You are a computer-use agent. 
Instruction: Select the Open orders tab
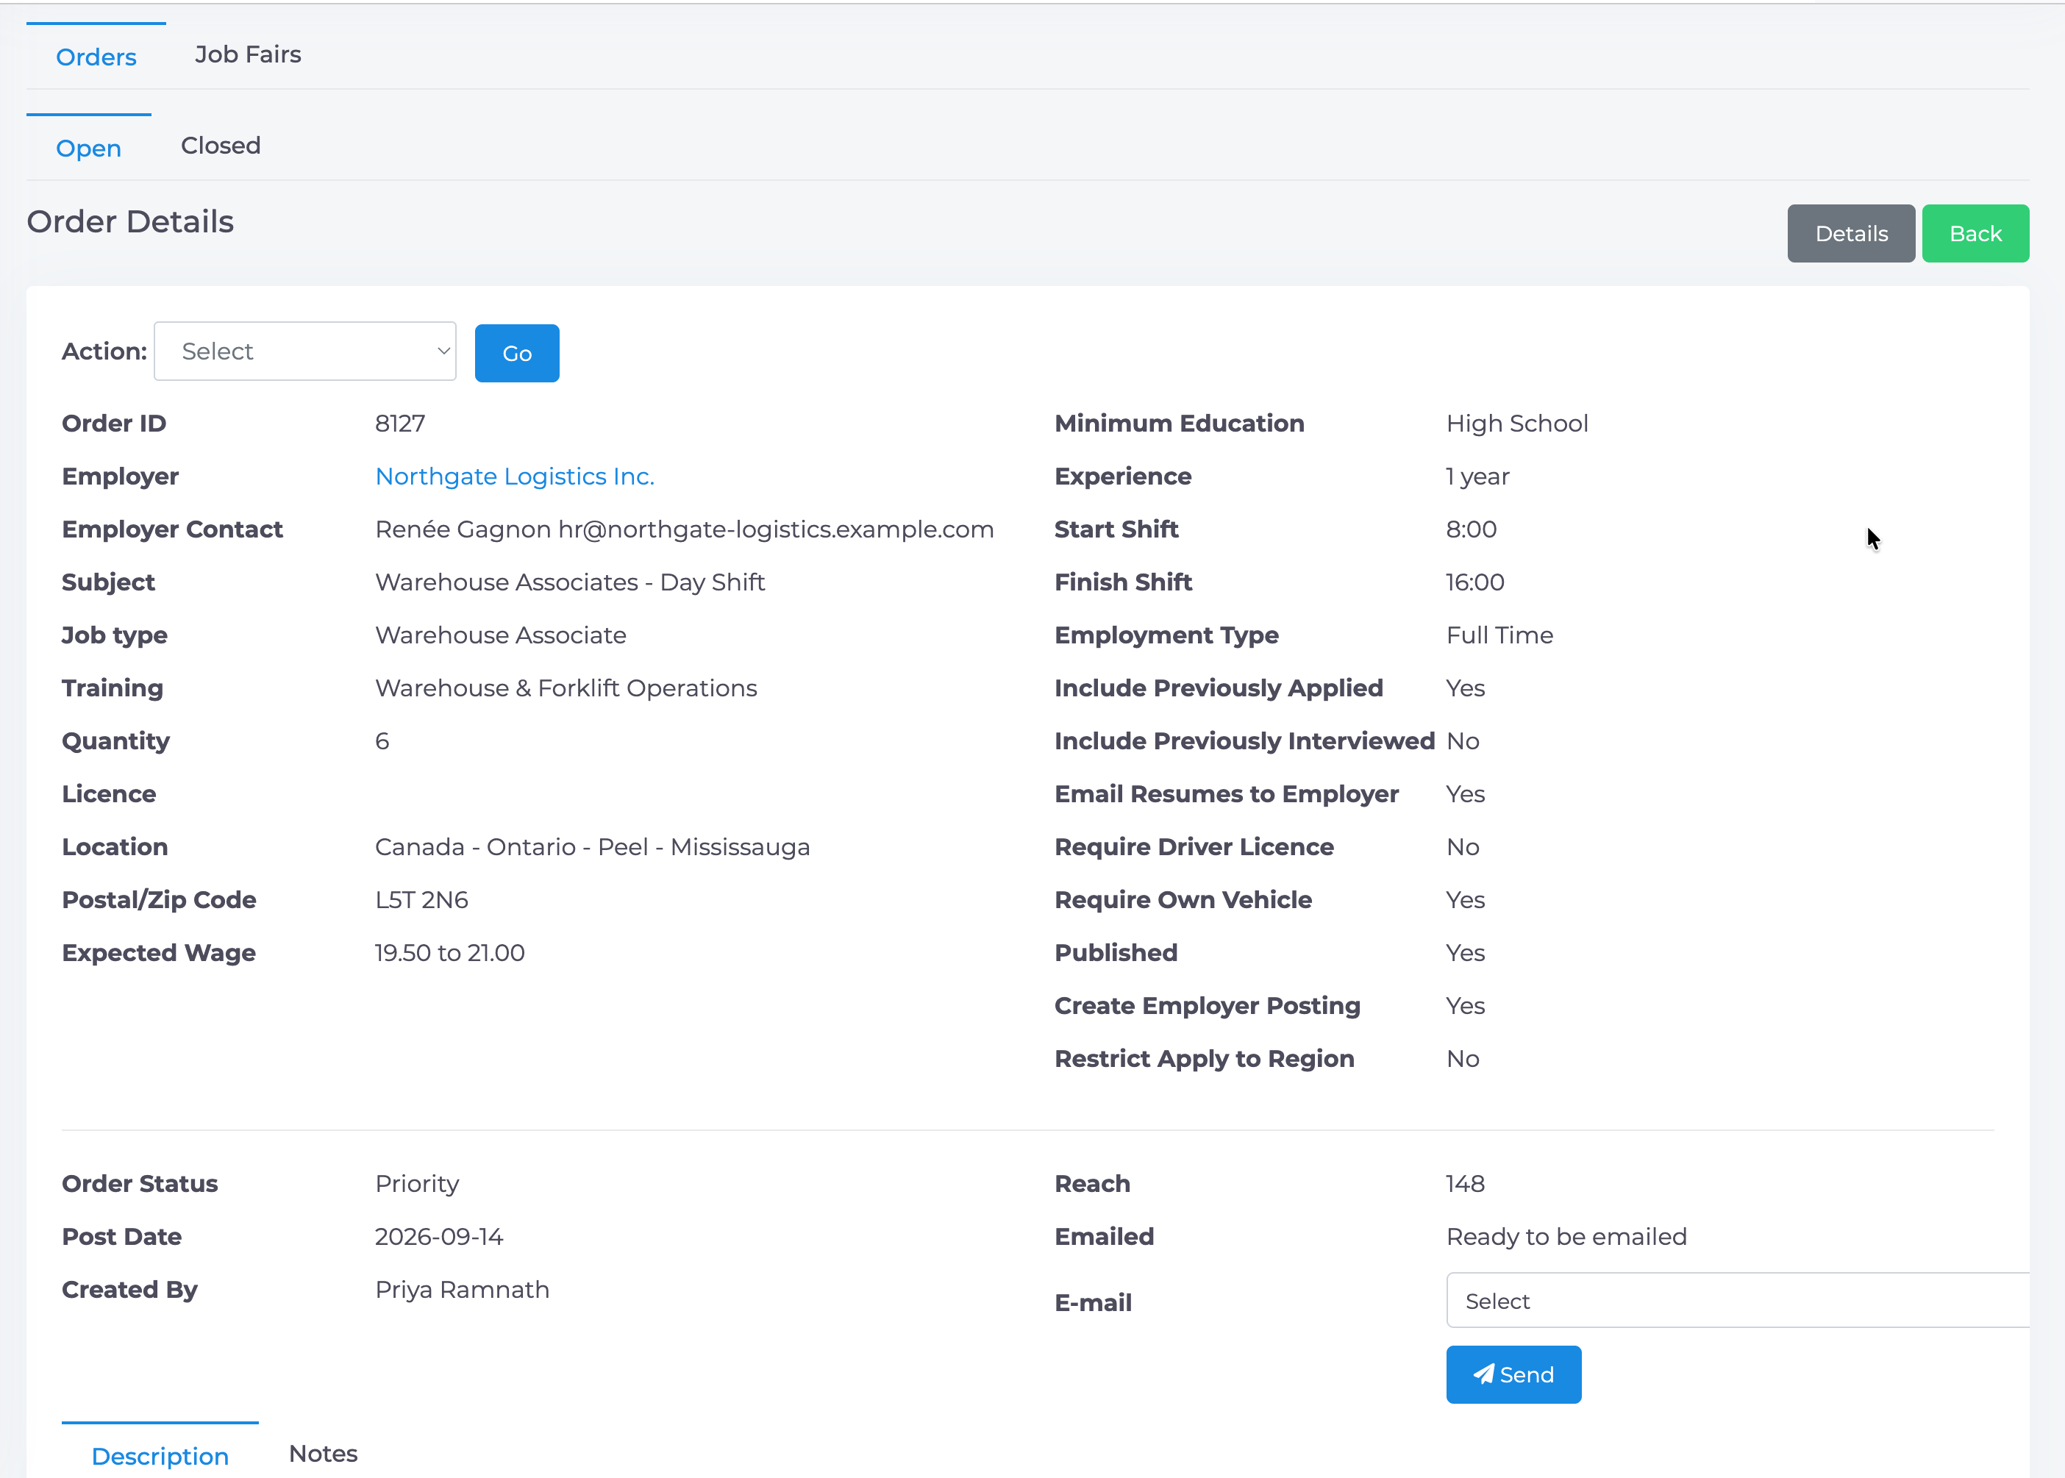click(88, 148)
